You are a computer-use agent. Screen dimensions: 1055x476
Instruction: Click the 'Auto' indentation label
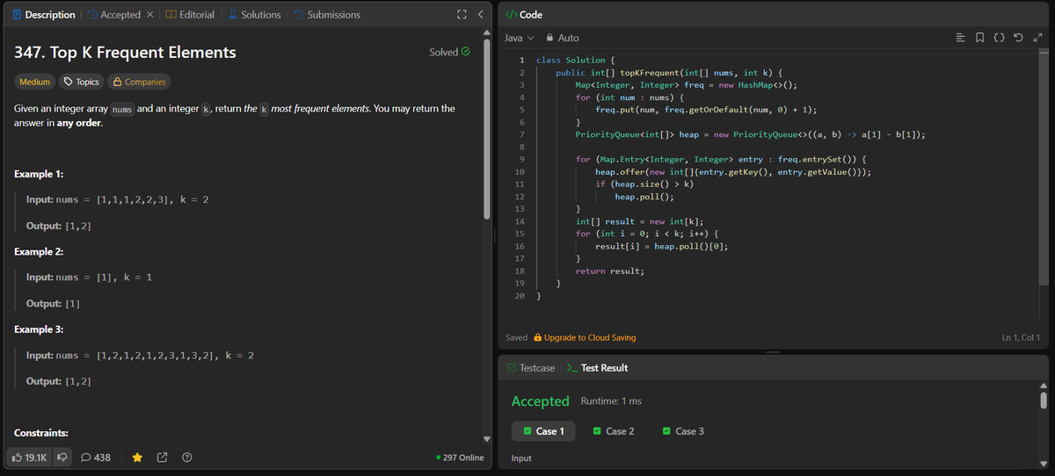click(568, 38)
